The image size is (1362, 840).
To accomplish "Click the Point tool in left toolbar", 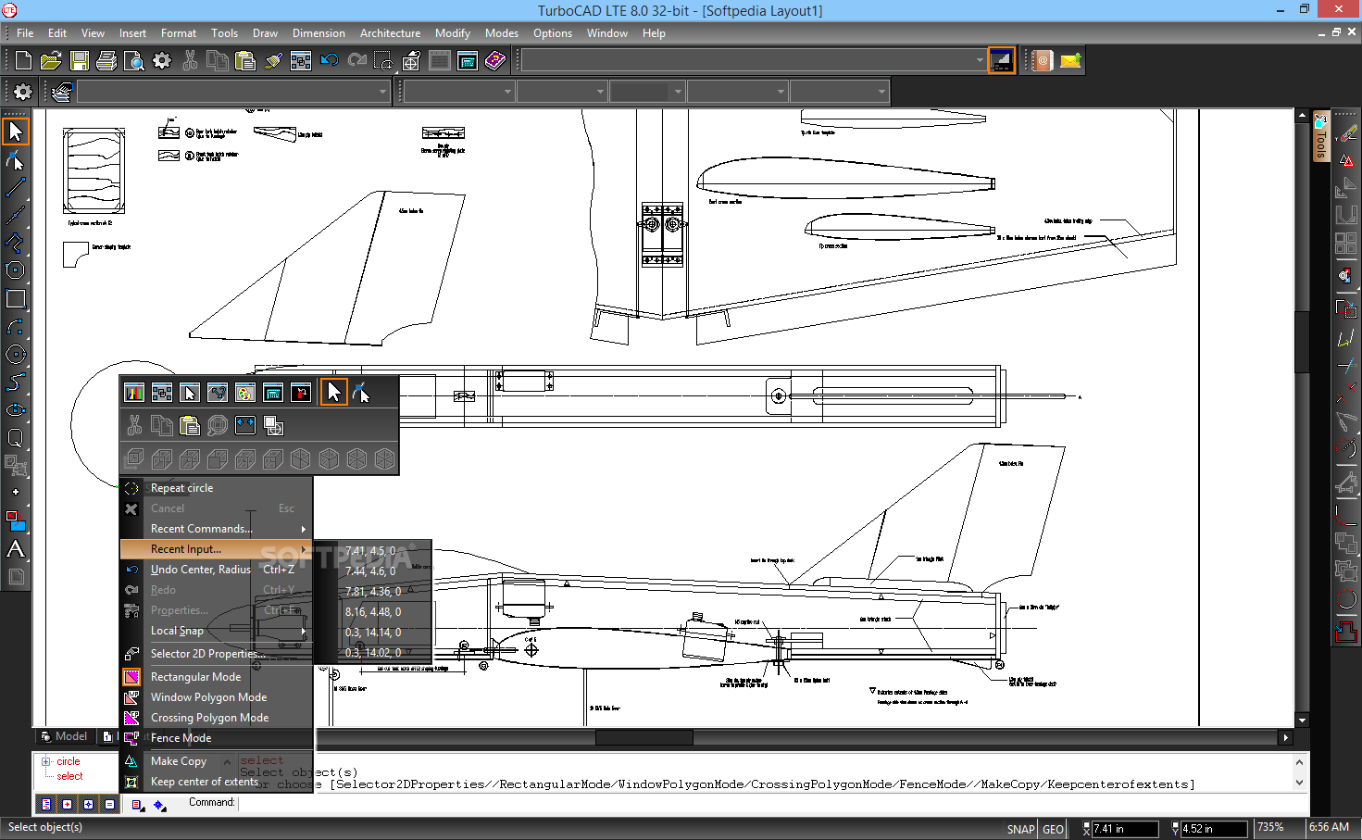I will tap(16, 492).
